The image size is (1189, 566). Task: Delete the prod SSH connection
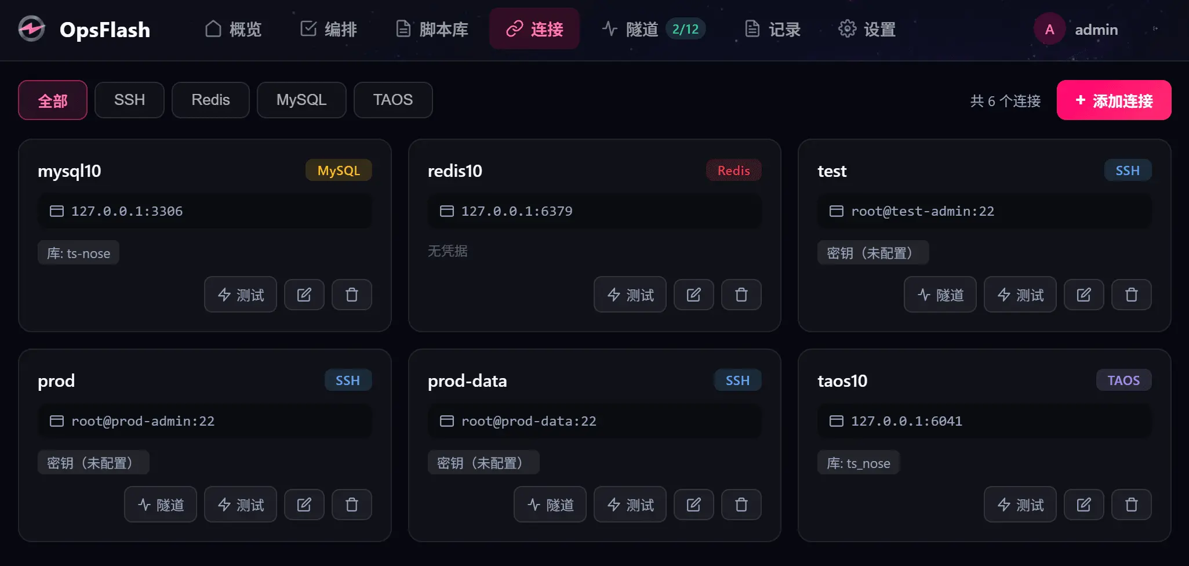351,505
